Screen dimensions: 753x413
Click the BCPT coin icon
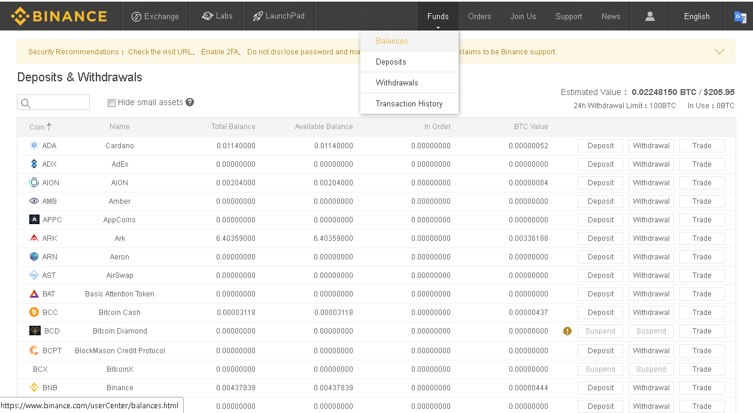coord(34,350)
